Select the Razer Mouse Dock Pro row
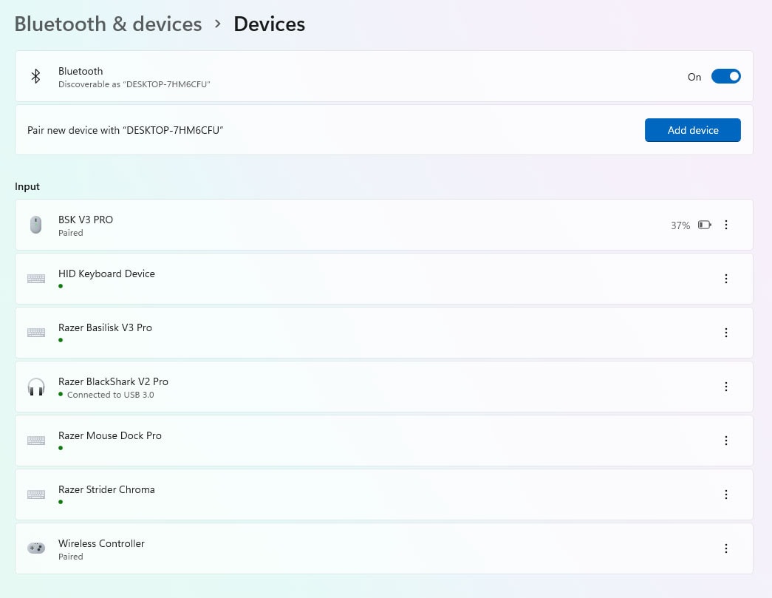The width and height of the screenshot is (772, 598). [369, 441]
